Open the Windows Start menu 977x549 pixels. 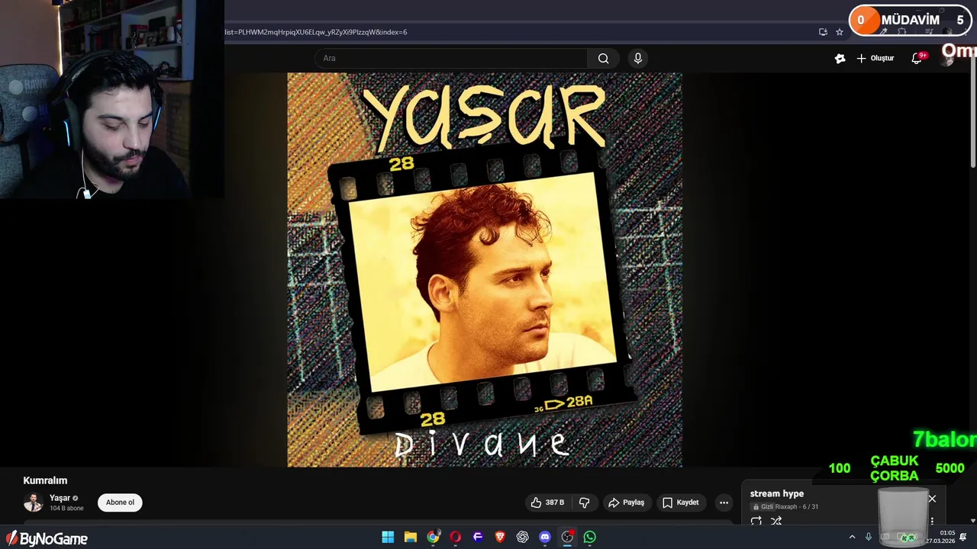point(388,537)
